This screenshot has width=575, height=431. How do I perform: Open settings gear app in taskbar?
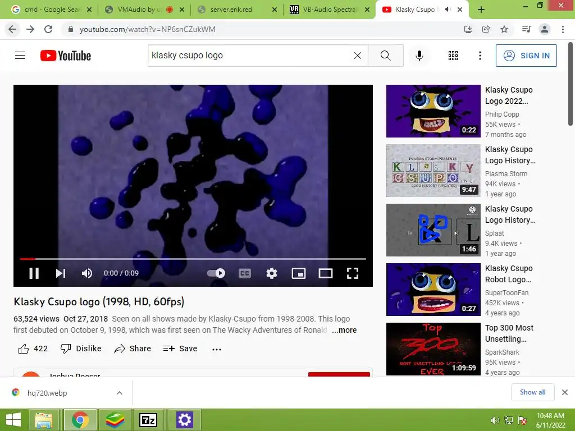pos(184,420)
